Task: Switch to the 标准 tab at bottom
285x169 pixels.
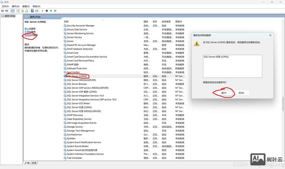Action: (34, 163)
